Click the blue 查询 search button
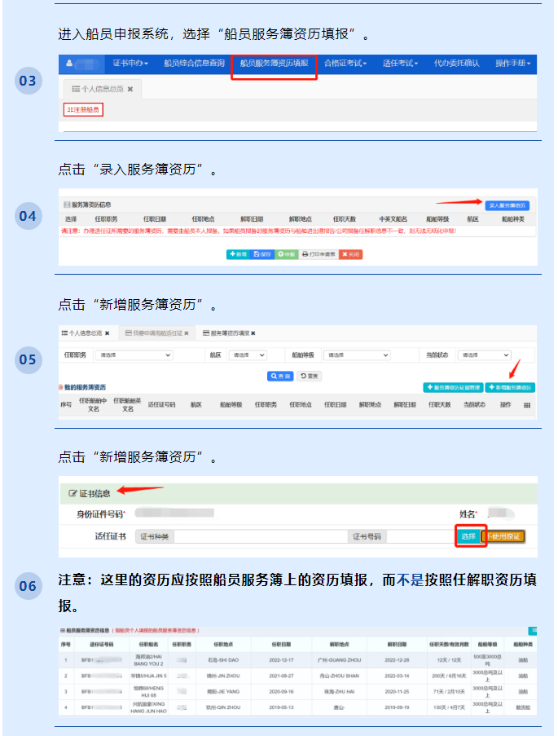The image size is (558, 736). click(279, 376)
